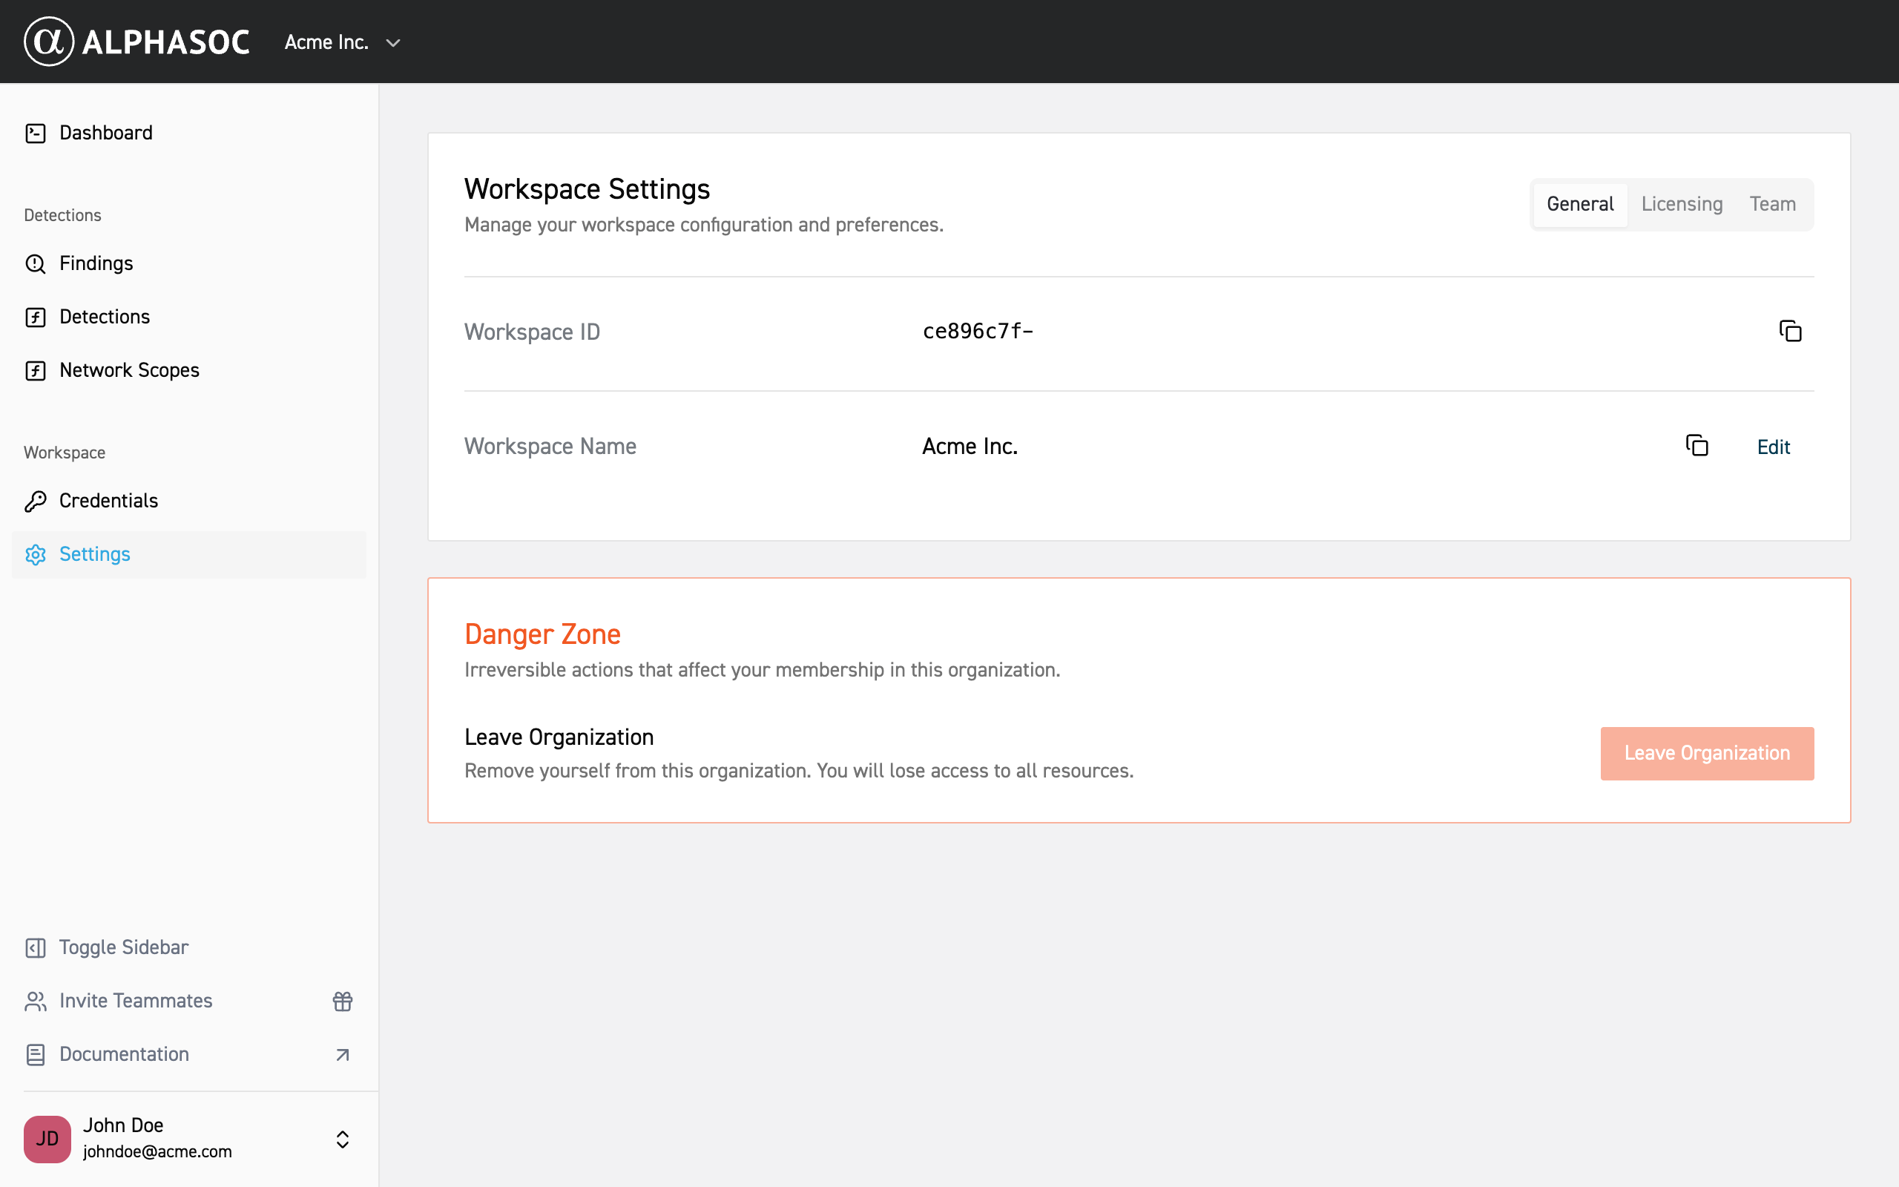Click the external arrow next to Documentation
This screenshot has height=1187, width=1899.
(x=342, y=1054)
